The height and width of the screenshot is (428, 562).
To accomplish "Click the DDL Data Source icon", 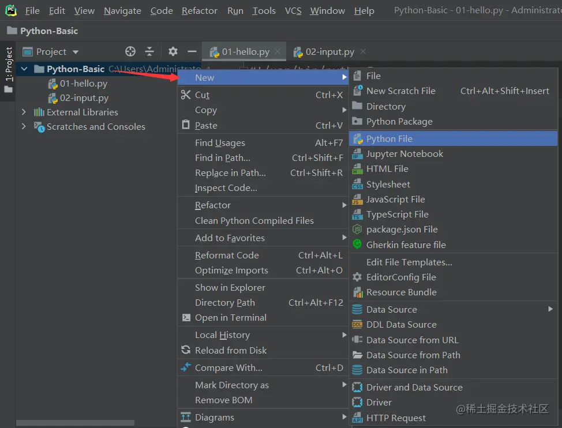I will 357,325.
